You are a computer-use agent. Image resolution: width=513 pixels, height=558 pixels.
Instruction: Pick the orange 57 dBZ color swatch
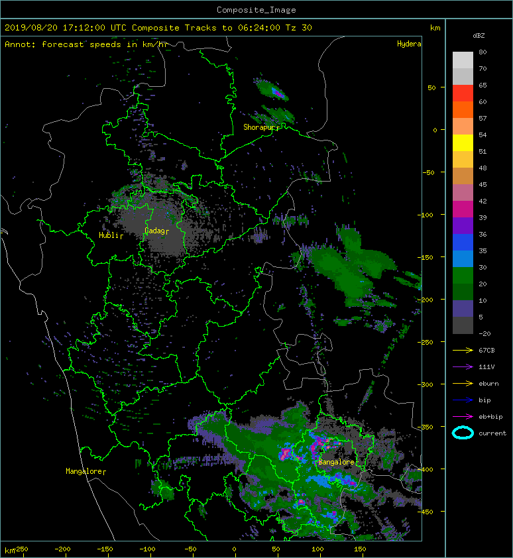click(x=463, y=110)
